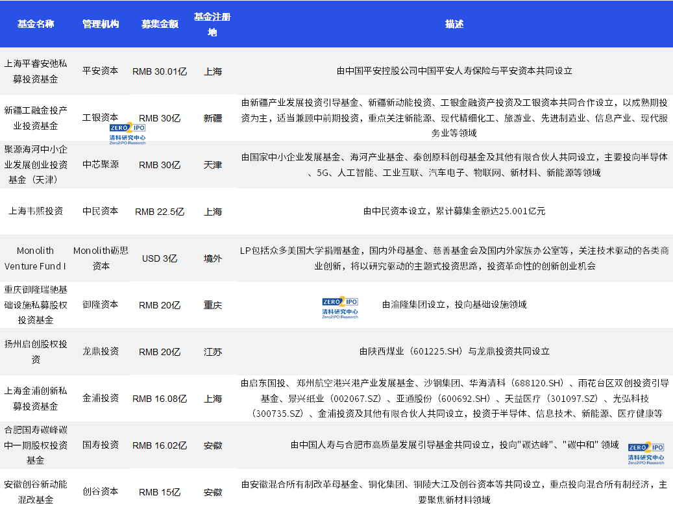Select amount USD 3亿
This screenshot has width=673, height=511.
tap(160, 258)
